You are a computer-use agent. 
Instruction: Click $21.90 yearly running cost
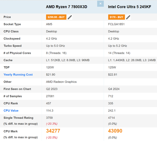coord(51,75)
